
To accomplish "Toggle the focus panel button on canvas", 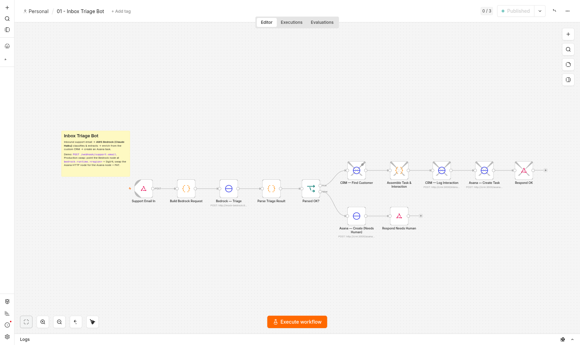I will click(568, 80).
